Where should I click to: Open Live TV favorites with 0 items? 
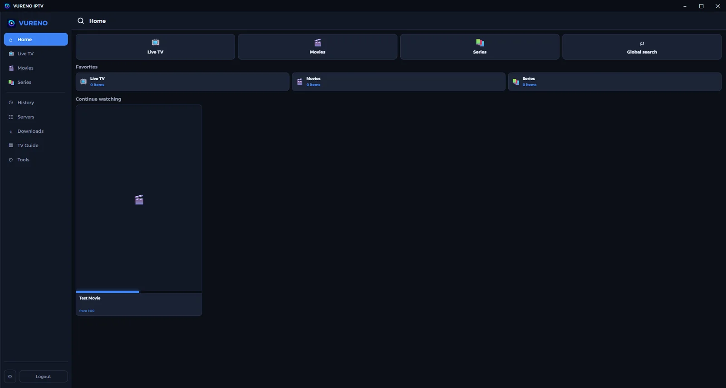[182, 82]
